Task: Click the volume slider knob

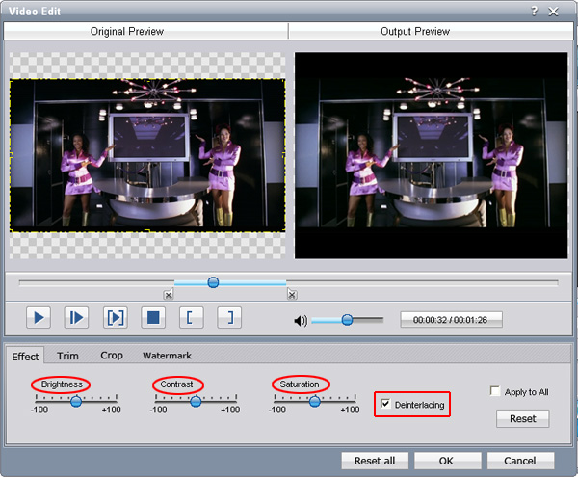Action: point(347,320)
